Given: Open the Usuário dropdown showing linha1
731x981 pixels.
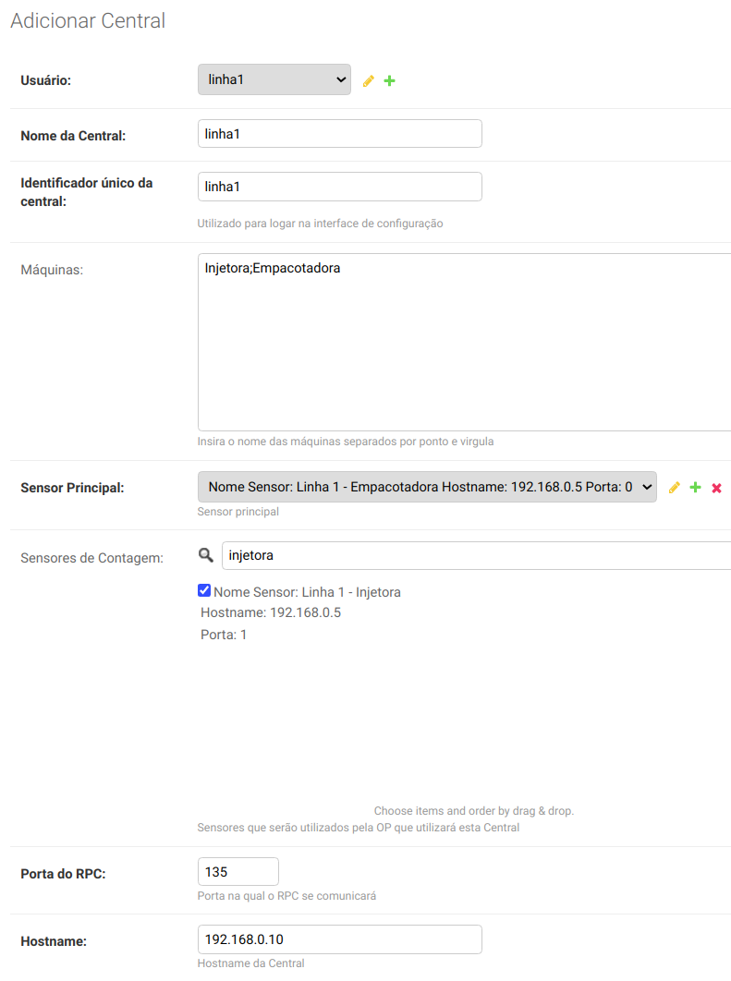Looking at the screenshot, I should [274, 80].
